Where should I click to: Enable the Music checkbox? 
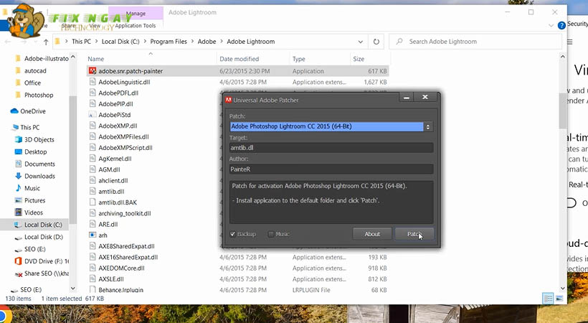(271, 234)
